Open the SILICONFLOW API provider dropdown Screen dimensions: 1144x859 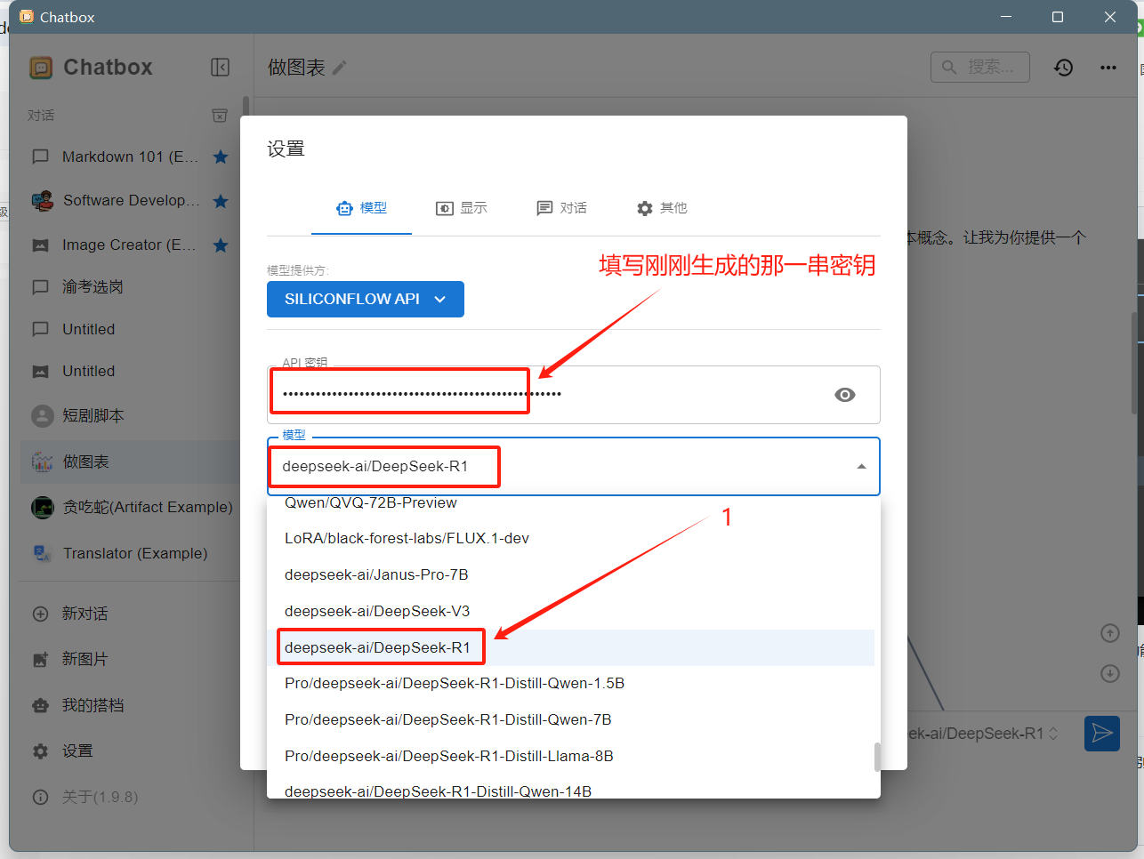(x=366, y=299)
